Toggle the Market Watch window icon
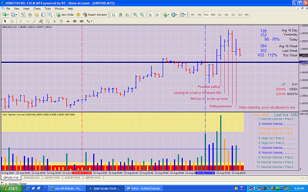Image resolution: width=308 pixels, height=192 pixels. (x=23, y=15)
